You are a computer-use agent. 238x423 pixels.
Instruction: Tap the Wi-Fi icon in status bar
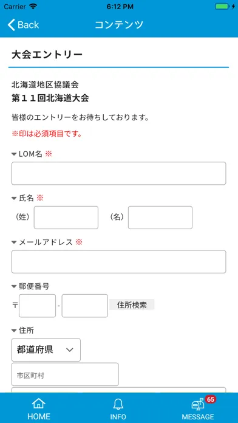tap(33, 7)
